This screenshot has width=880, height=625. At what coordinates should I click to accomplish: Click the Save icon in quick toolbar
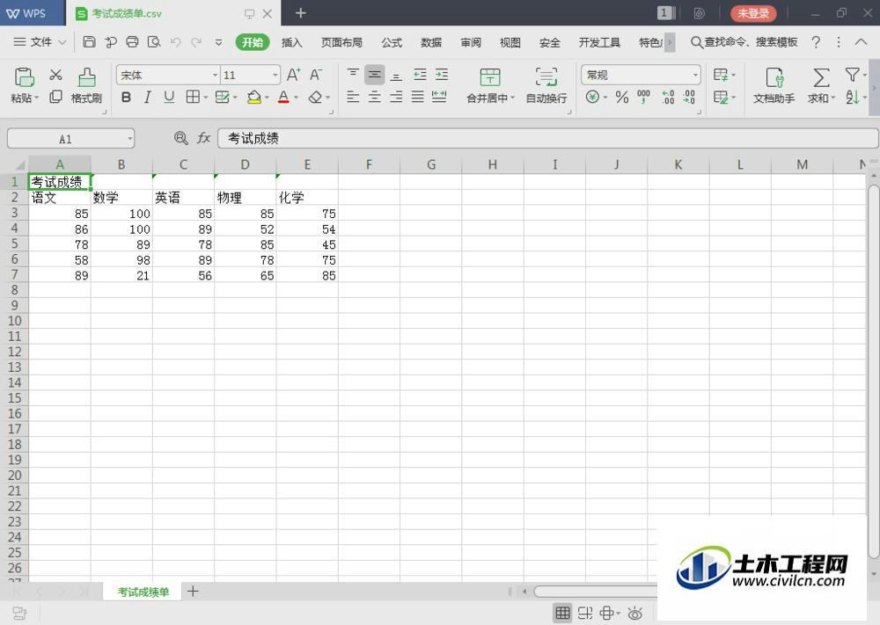coord(89,42)
